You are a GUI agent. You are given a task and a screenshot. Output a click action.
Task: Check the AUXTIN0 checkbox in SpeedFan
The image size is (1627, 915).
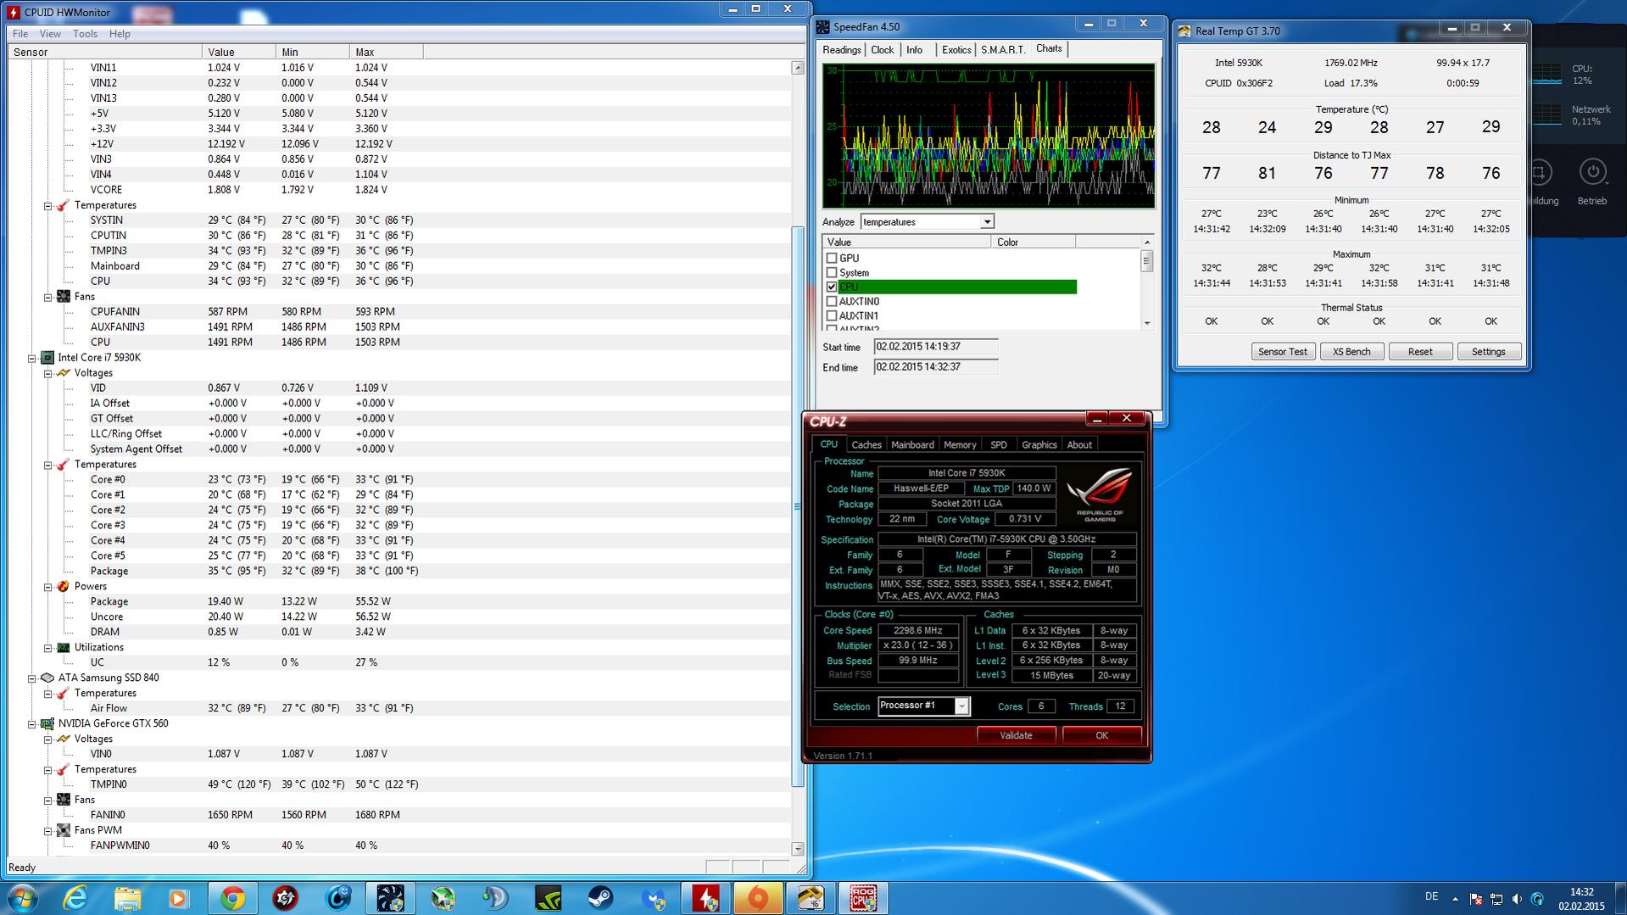[832, 301]
